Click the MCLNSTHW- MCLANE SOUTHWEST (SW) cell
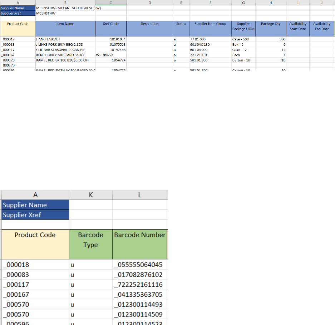The height and width of the screenshot is (325, 335). (x=65, y=8)
